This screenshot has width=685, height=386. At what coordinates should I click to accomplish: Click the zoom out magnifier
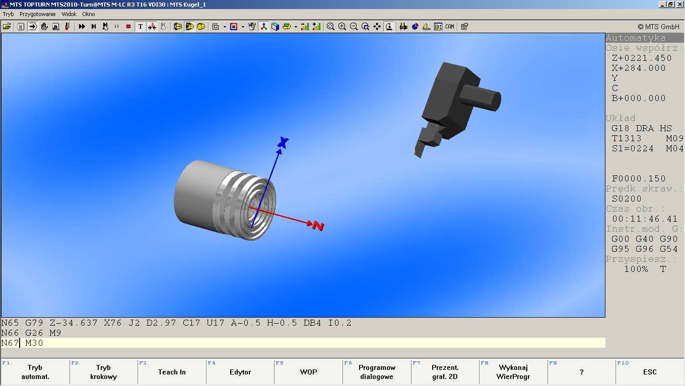[354, 27]
